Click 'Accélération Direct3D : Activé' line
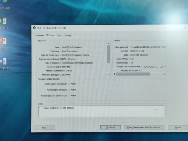The height and width of the screenshot is (141, 188). point(62,90)
